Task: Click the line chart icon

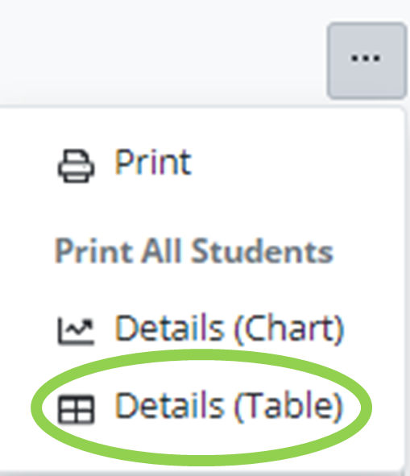Action: click(x=76, y=331)
